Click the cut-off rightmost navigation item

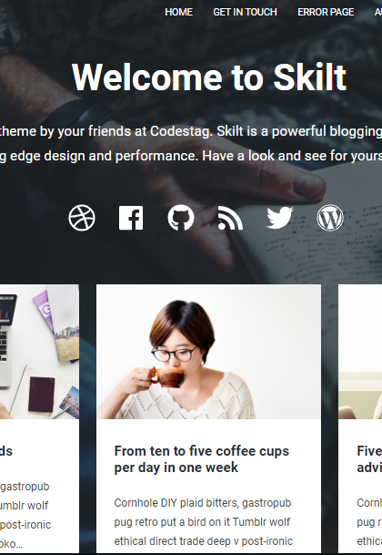[378, 12]
